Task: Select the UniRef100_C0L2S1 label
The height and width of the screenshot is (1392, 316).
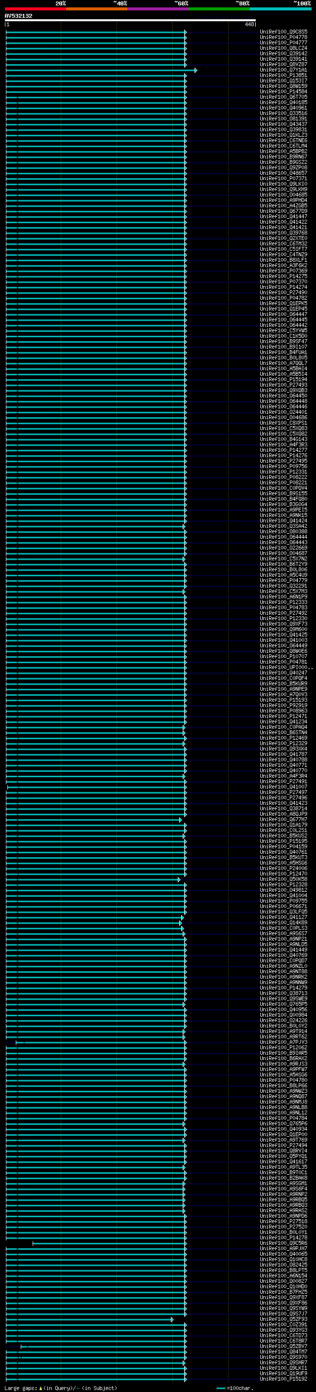Action: pos(283,830)
